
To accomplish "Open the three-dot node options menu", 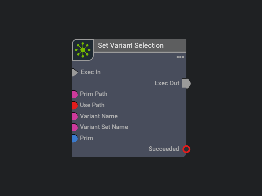I will 180,57.
